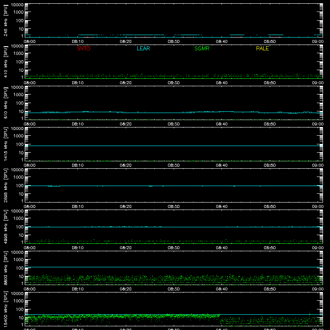Click the cyan LEAR legend label
Image resolution: width=330 pixels, height=330 pixels.
click(143, 48)
